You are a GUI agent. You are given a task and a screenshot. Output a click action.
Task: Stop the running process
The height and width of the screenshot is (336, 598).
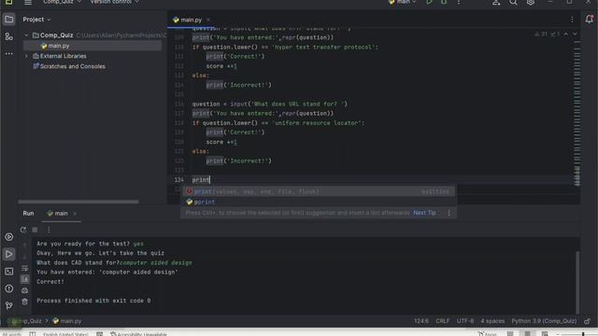click(x=35, y=230)
